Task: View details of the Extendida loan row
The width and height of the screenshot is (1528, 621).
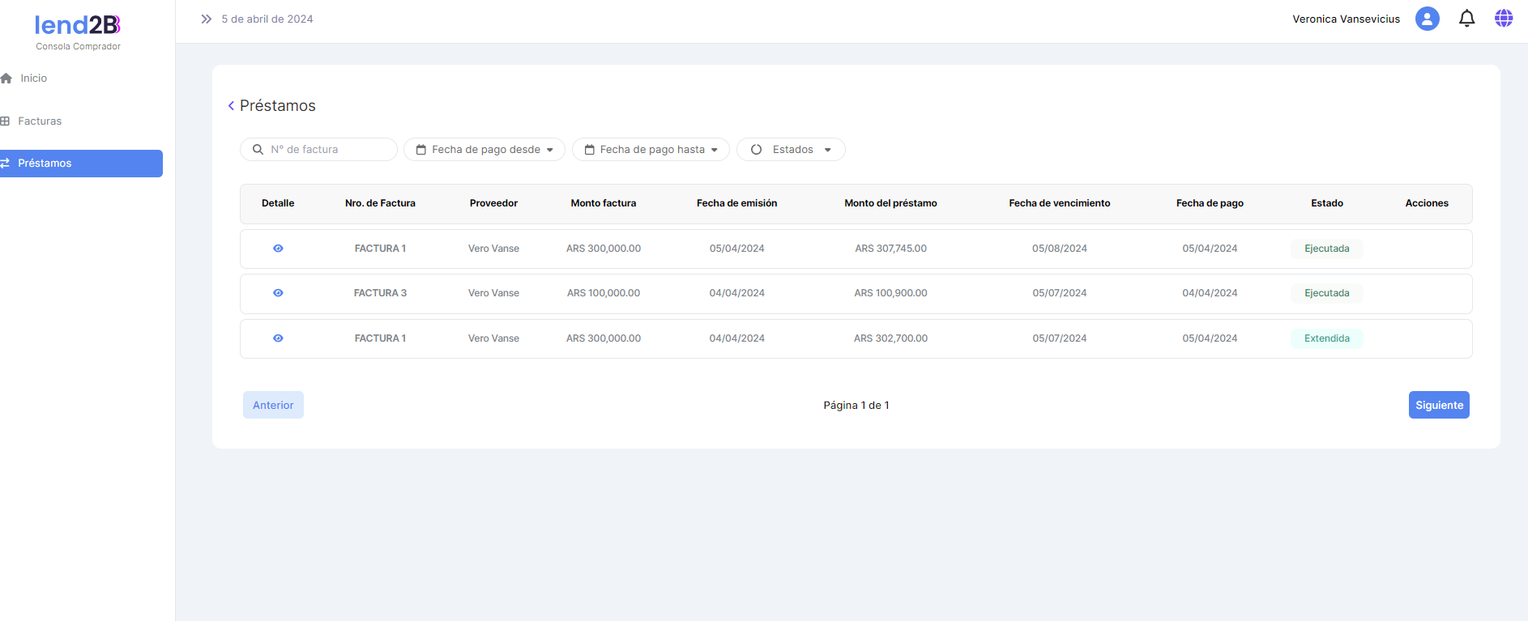Action: tap(278, 338)
